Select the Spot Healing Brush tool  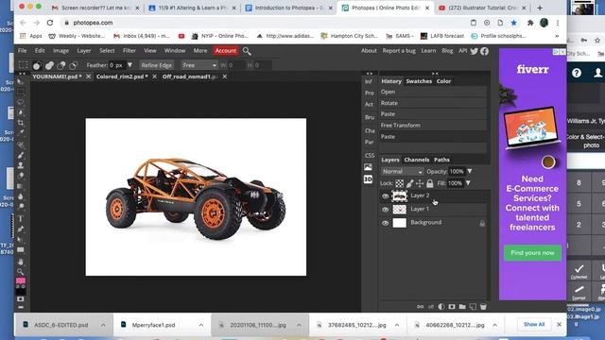tap(21, 144)
